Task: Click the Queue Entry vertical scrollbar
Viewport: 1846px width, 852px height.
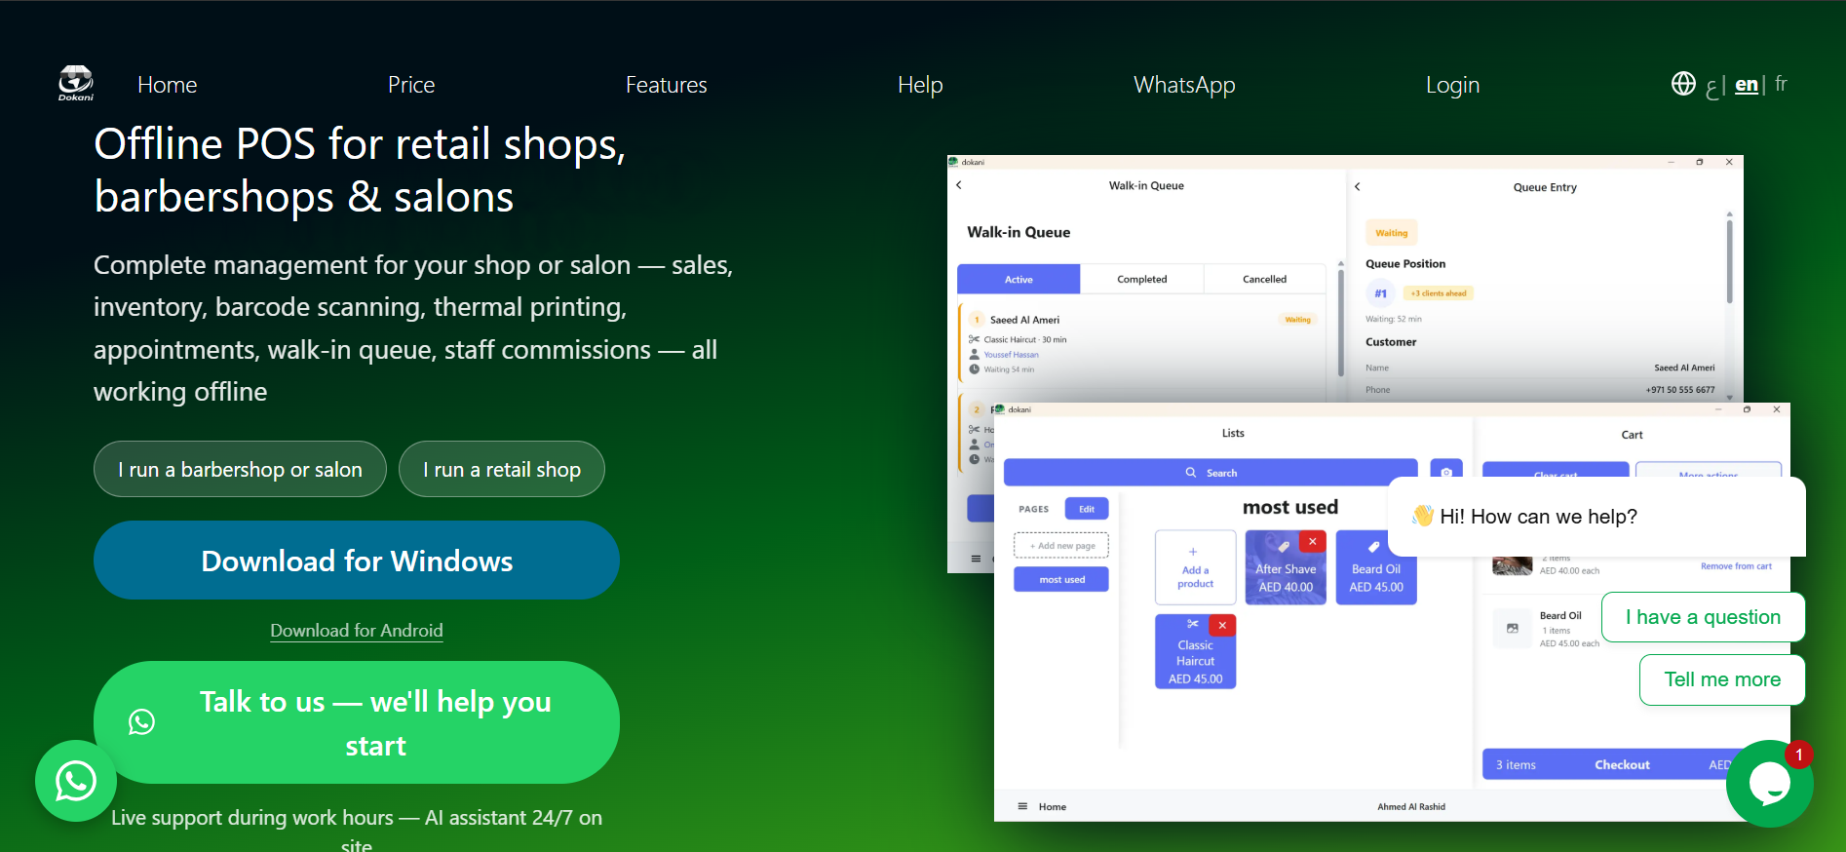Action: (1729, 261)
